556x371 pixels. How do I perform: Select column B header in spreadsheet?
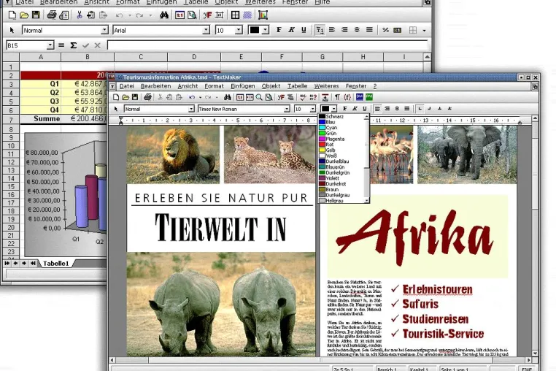point(88,57)
